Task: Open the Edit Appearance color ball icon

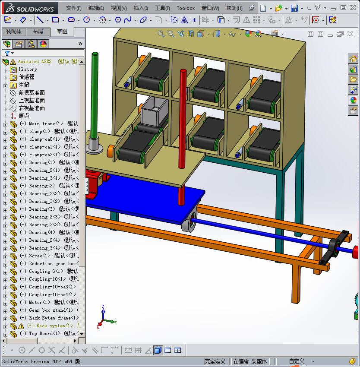Action: pos(248,34)
